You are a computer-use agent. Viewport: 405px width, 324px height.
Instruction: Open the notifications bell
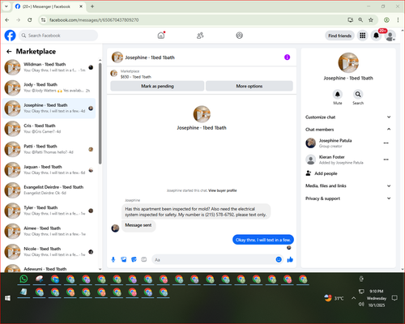pyautogui.click(x=376, y=36)
